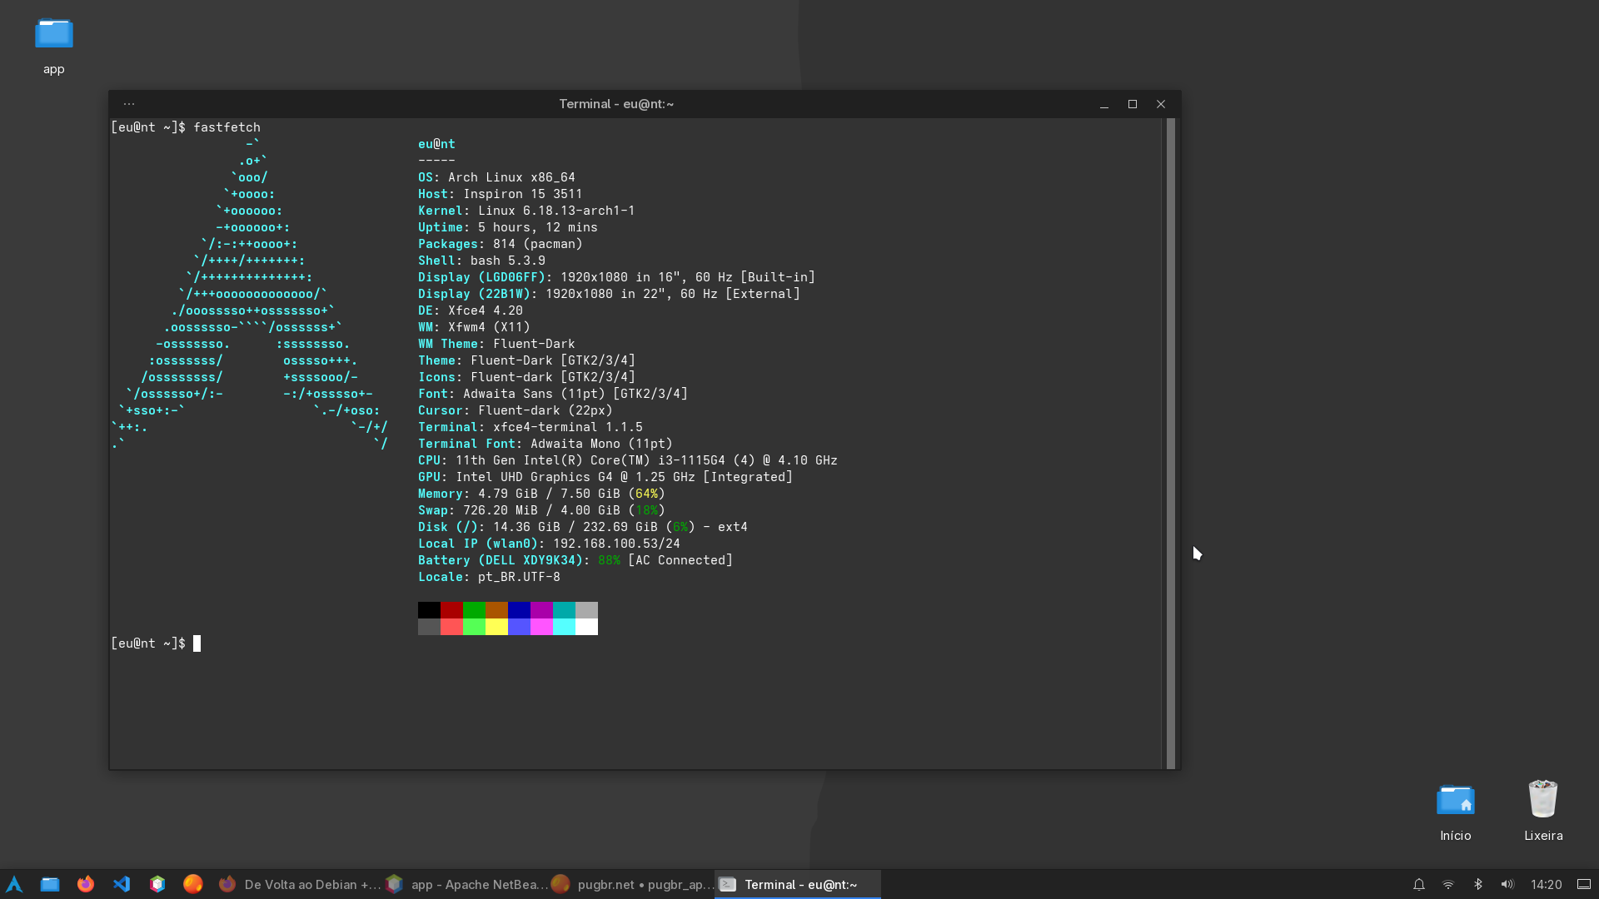Switch to the 'De Volta ao Debian' Firefox window
Image resolution: width=1599 pixels, height=899 pixels.
tap(300, 884)
